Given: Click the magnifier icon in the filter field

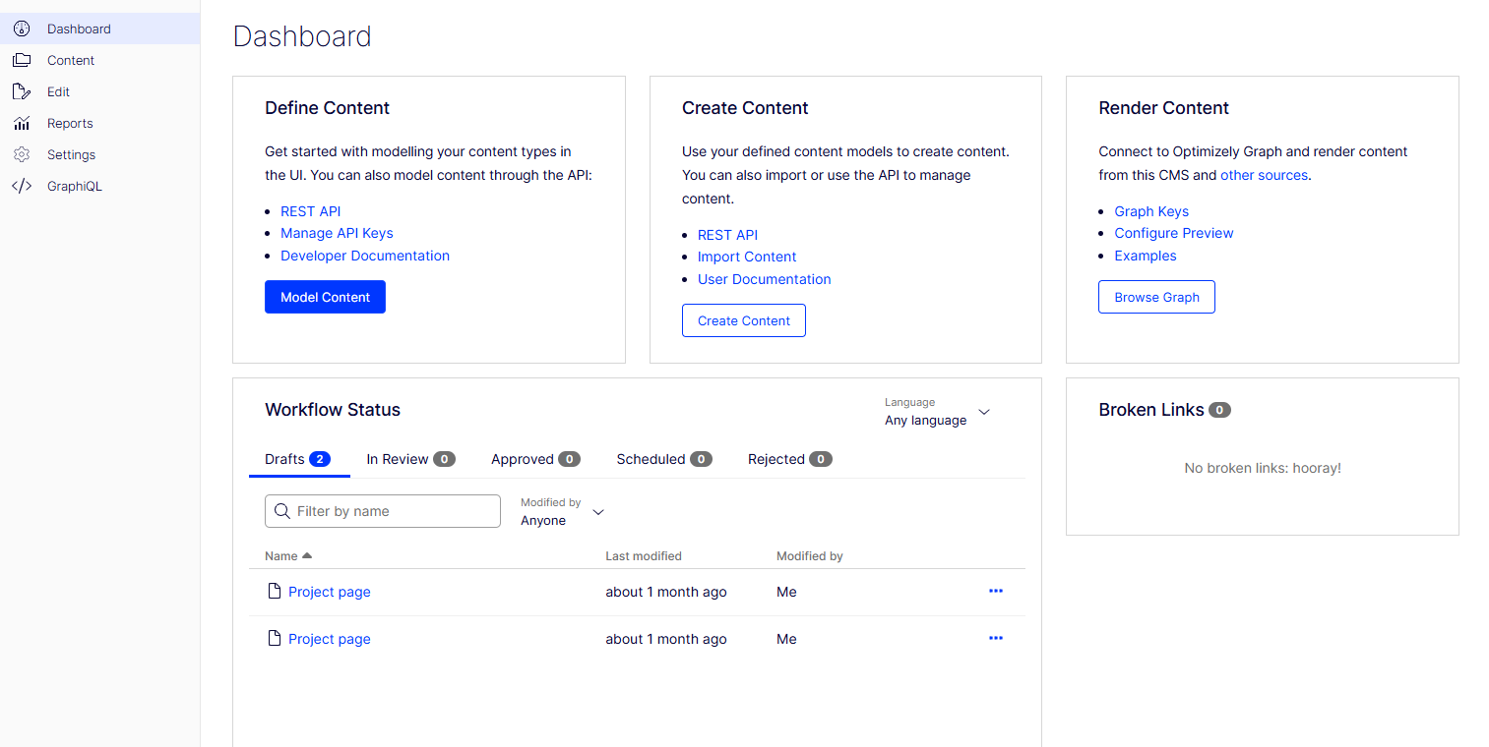Looking at the screenshot, I should (282, 511).
